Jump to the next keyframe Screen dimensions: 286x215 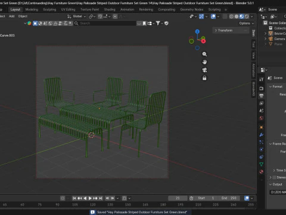pyautogui.click(x=95, y=198)
